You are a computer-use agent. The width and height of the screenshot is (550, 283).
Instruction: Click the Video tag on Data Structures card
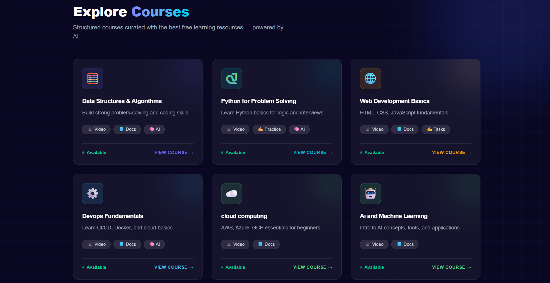pyautogui.click(x=96, y=129)
